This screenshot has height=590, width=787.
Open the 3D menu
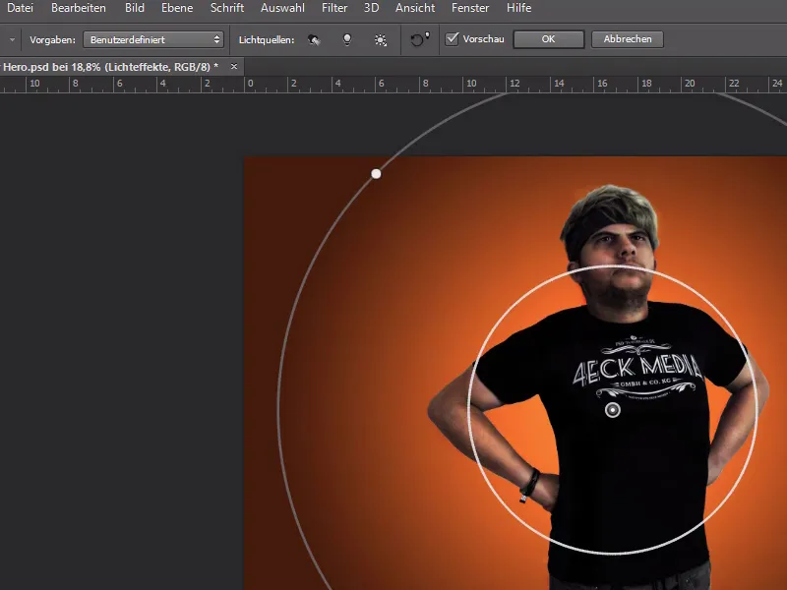tap(372, 8)
